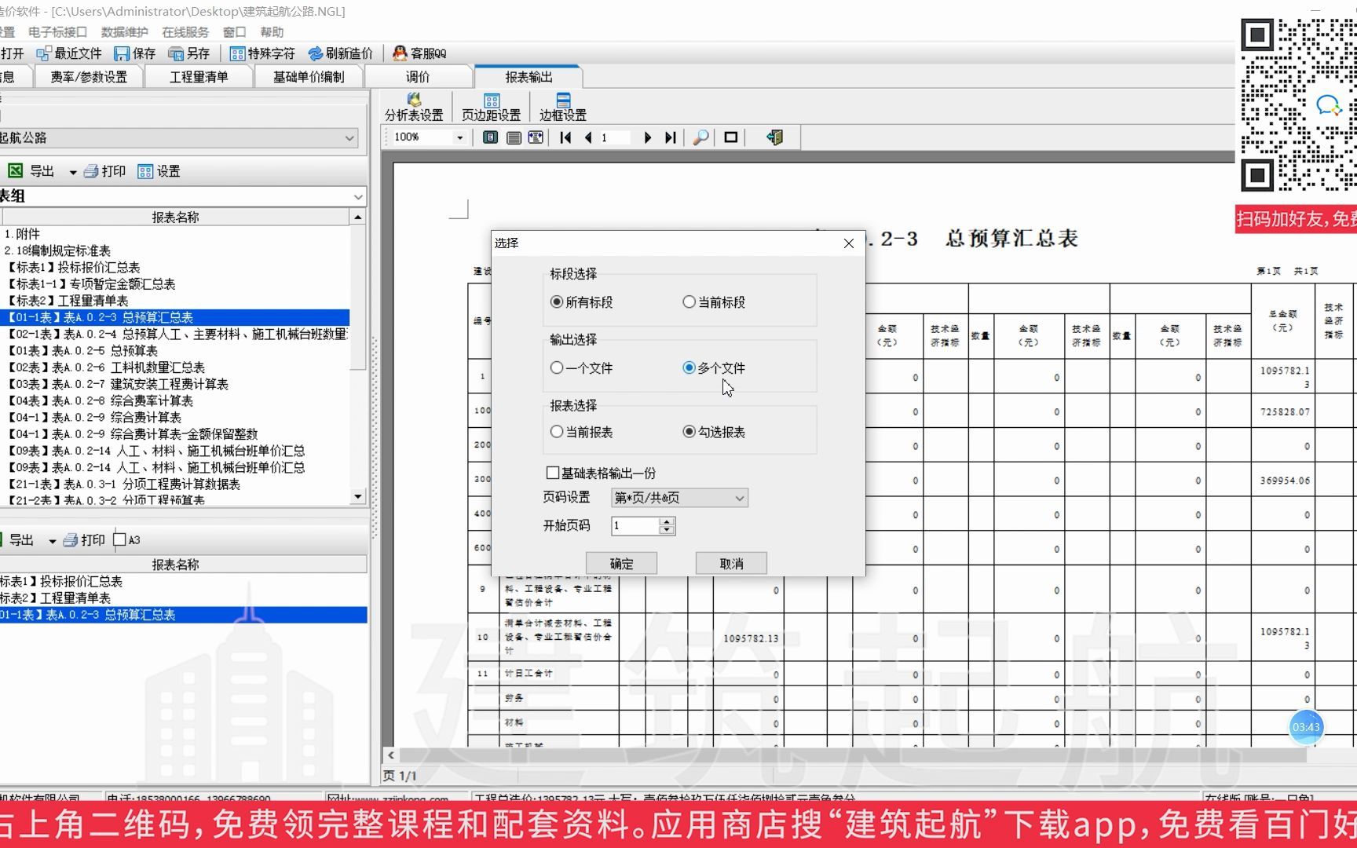Click the upper 导出 Excel export button

pyautogui.click(x=31, y=171)
